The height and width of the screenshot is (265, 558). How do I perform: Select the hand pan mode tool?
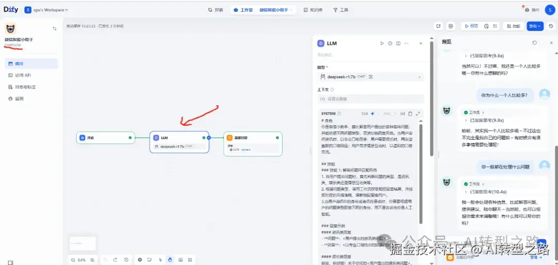tap(170, 260)
